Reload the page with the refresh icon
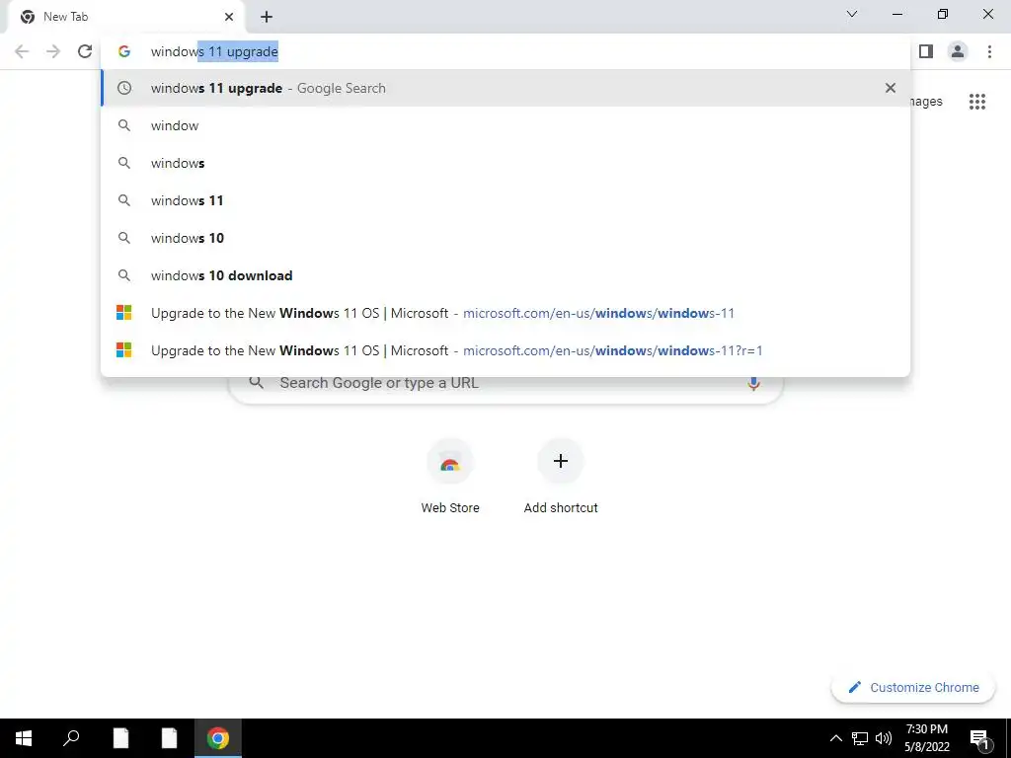This screenshot has width=1011, height=758. (85, 51)
